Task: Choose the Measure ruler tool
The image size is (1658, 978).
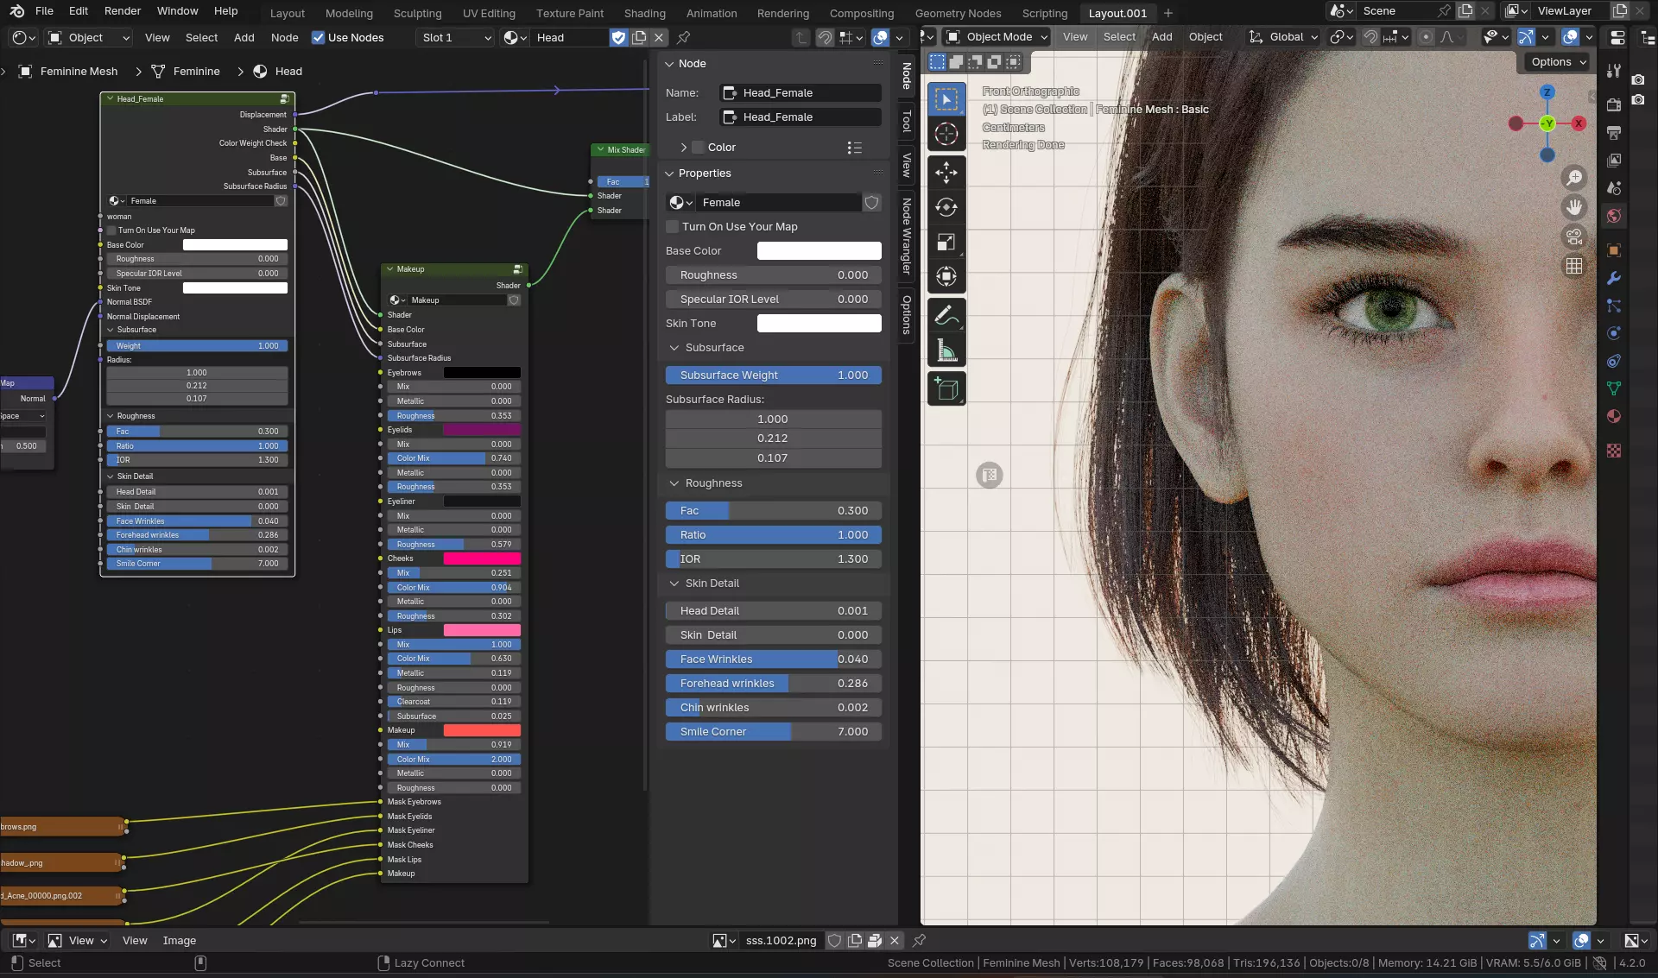Action: pyautogui.click(x=946, y=350)
